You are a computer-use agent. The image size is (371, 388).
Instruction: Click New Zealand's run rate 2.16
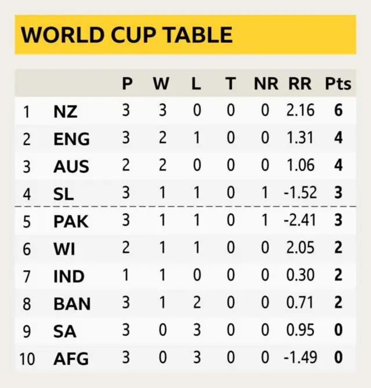(300, 111)
